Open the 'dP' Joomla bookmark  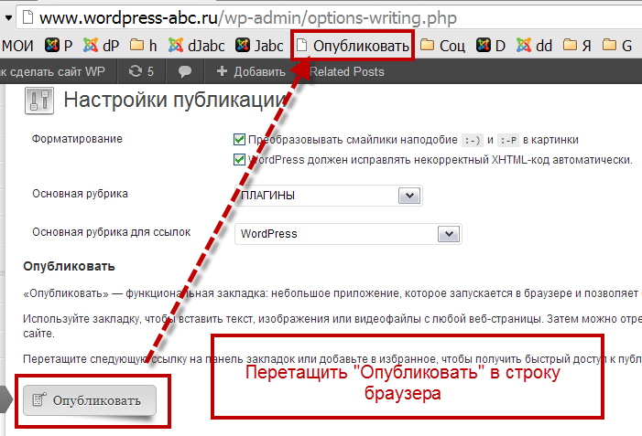click(101, 45)
